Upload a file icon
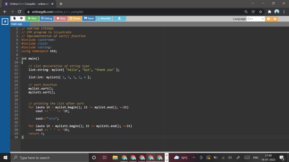 tap(22, 18)
